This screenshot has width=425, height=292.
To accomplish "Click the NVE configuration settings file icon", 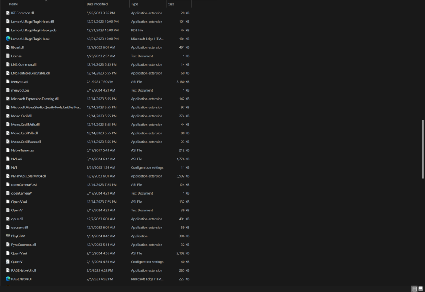I will tap(8, 167).
